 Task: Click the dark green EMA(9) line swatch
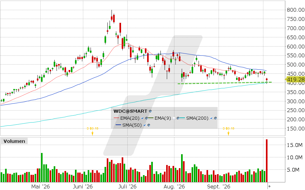pyautogui.click(x=151, y=118)
